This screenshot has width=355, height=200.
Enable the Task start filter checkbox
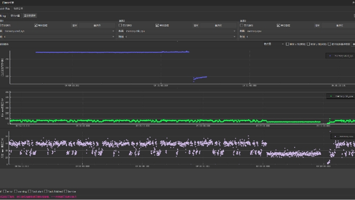29,191
